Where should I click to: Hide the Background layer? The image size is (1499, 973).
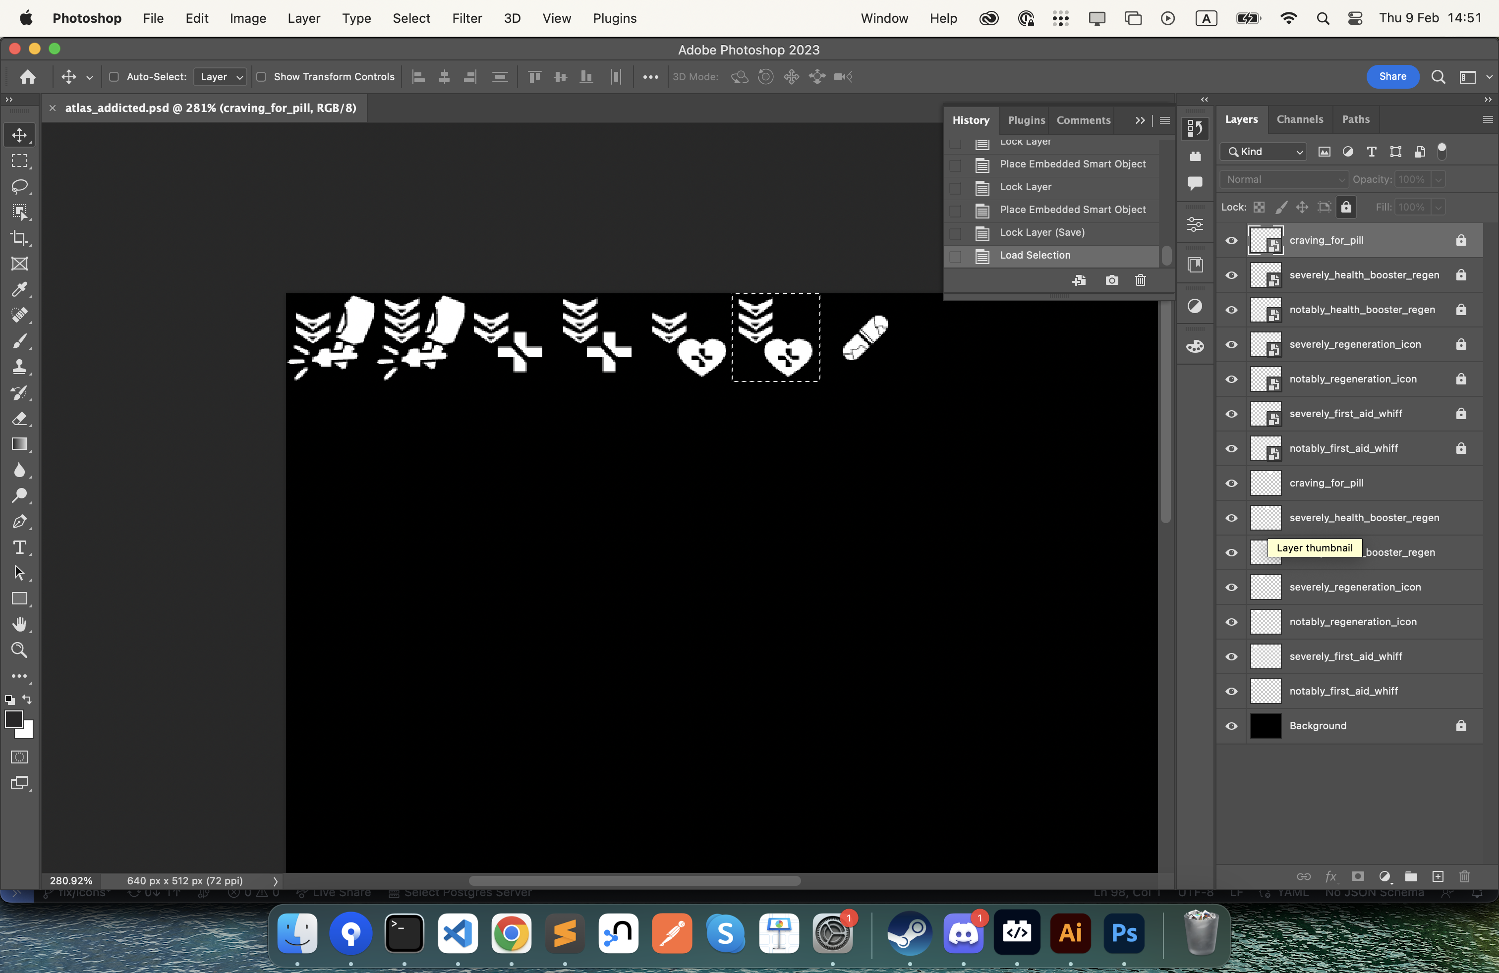coord(1230,725)
